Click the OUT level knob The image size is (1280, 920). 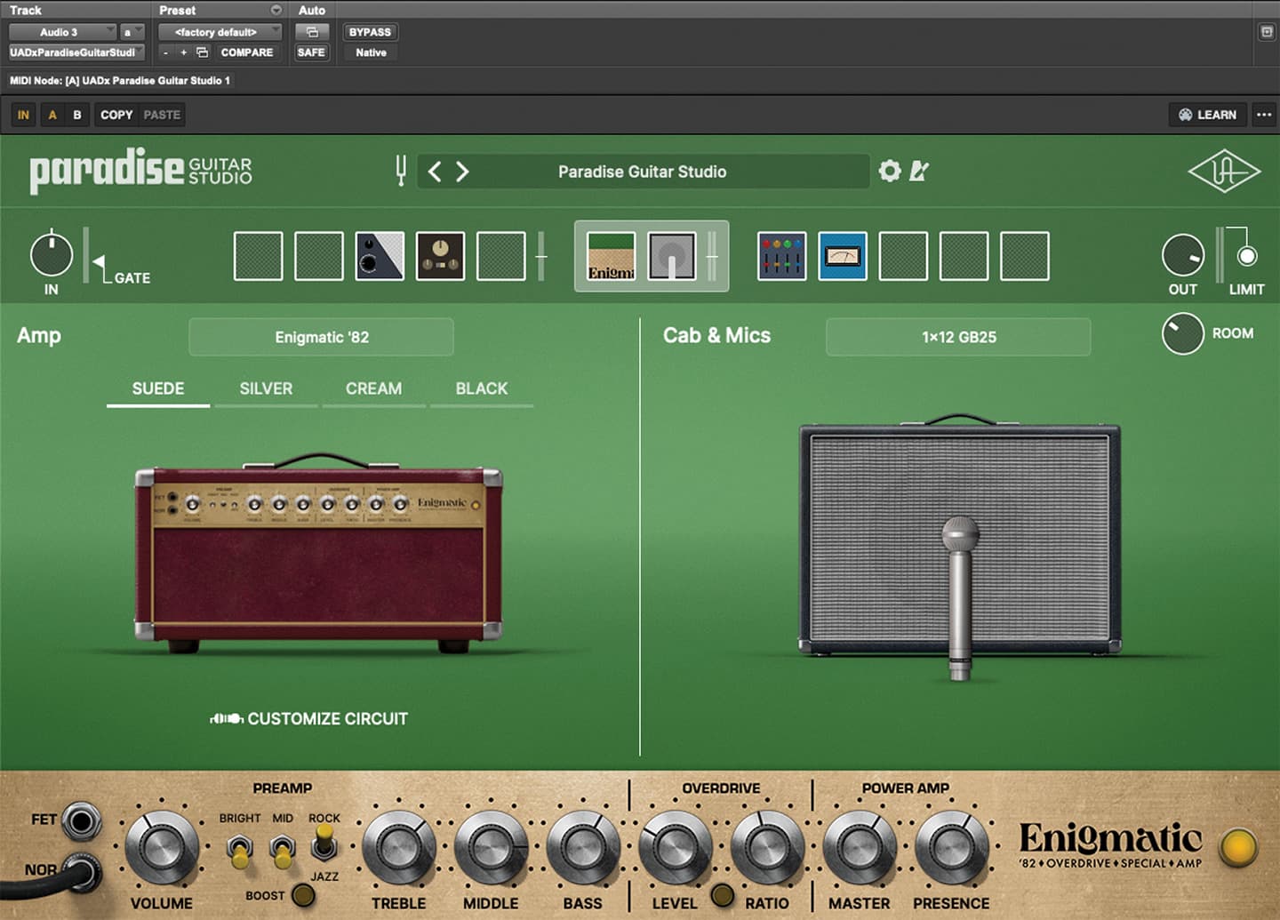tap(1183, 255)
